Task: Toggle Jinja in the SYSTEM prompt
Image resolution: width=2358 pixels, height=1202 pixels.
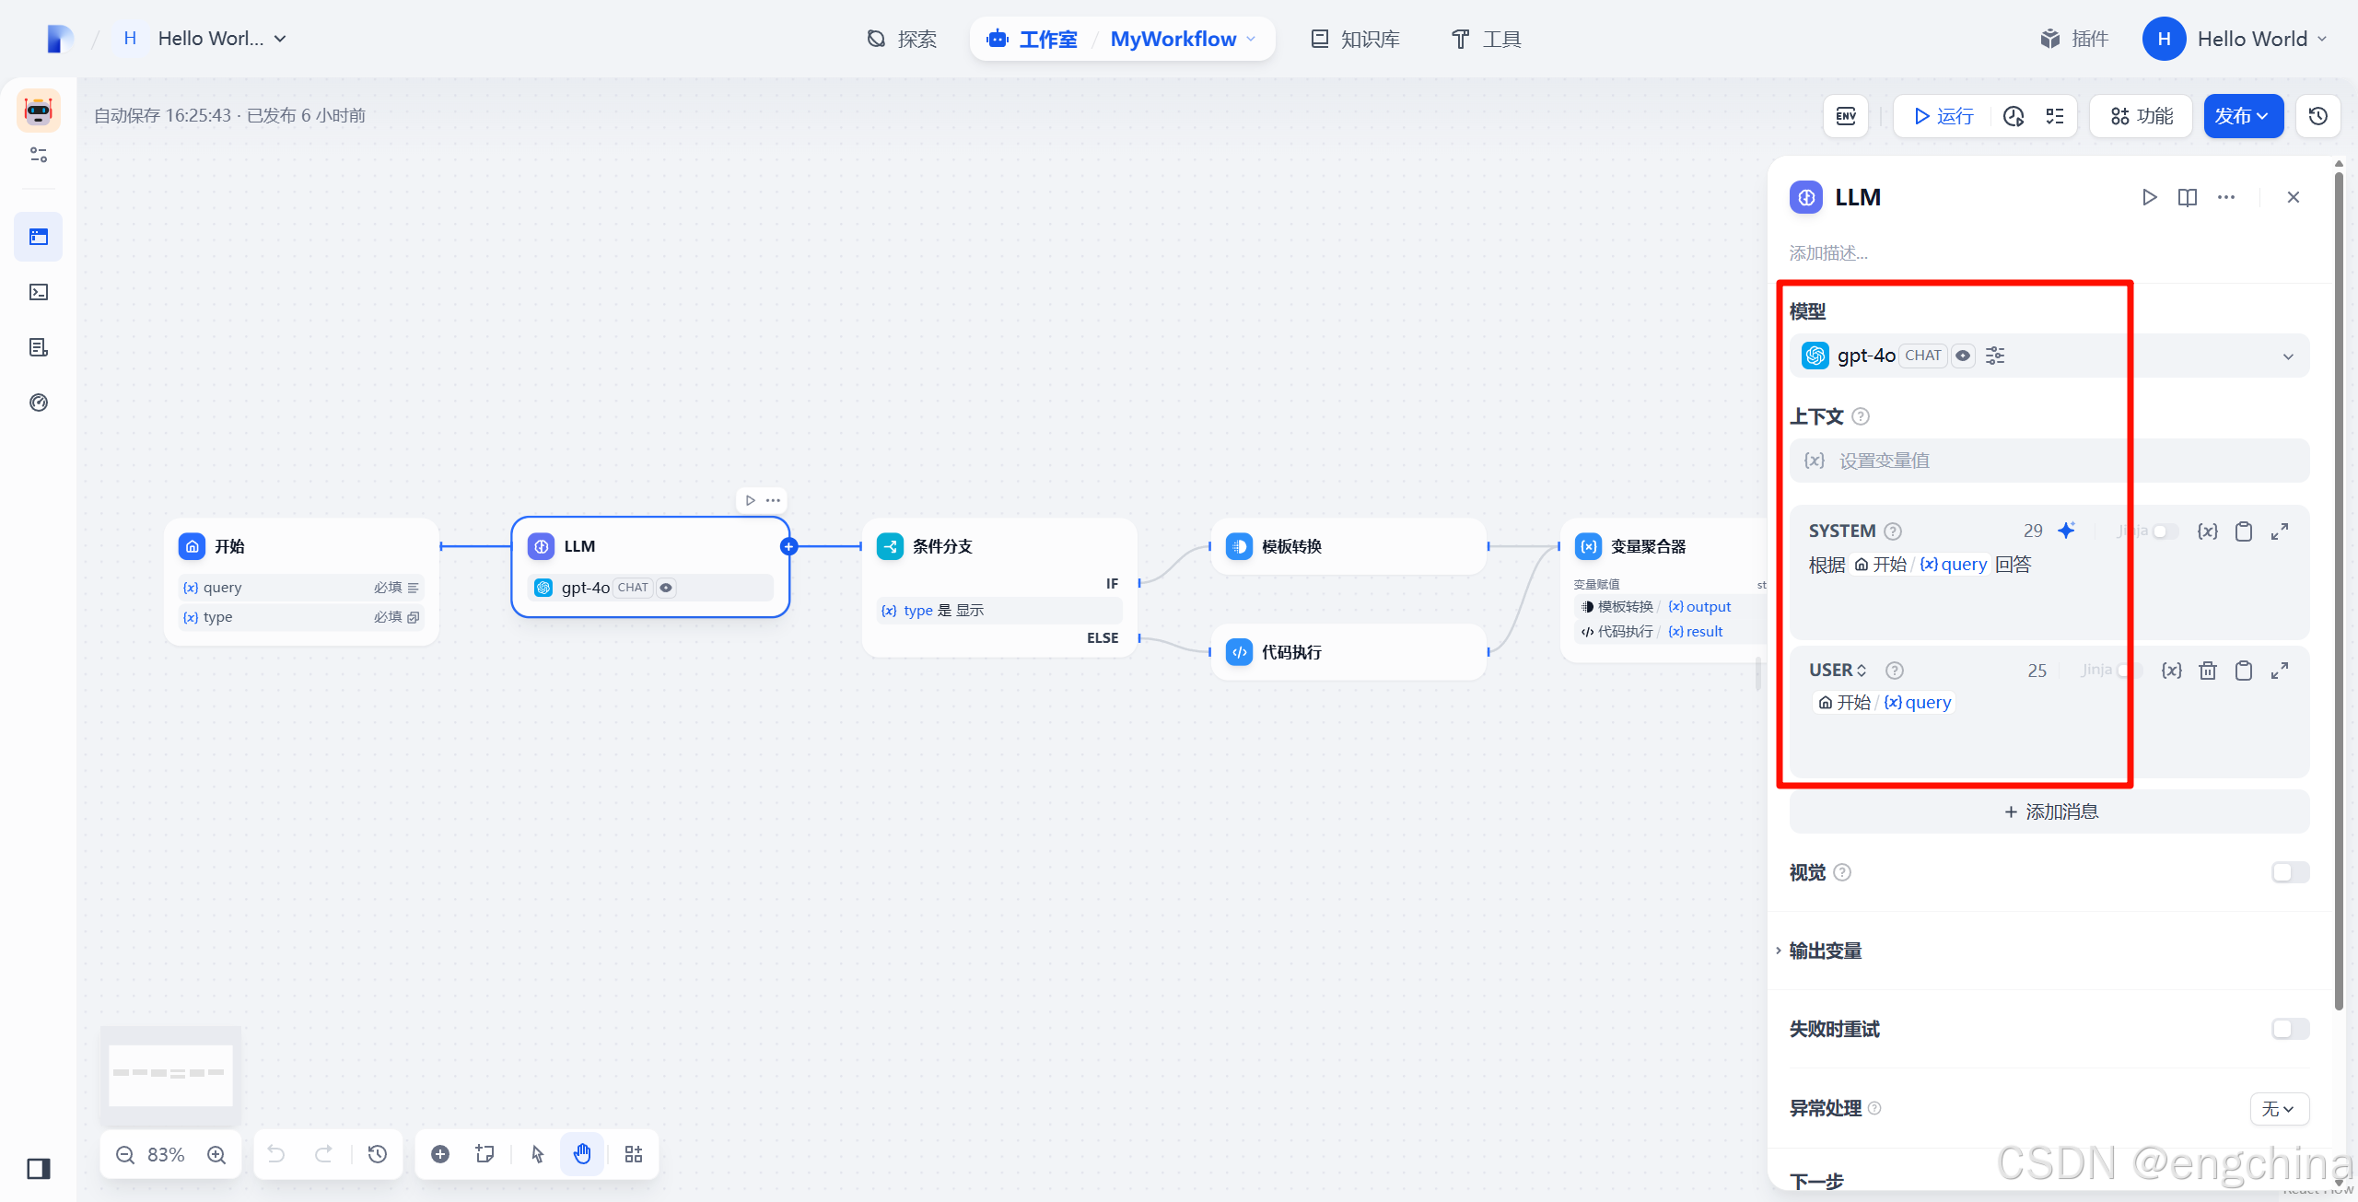Action: [x=2165, y=531]
